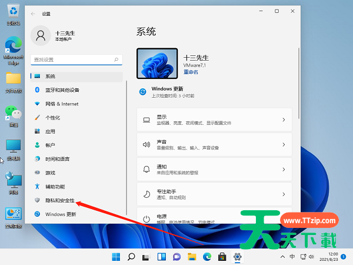Open Accessibility (辅助功能) settings
Viewport: 353px width, 265px height.
[55, 187]
